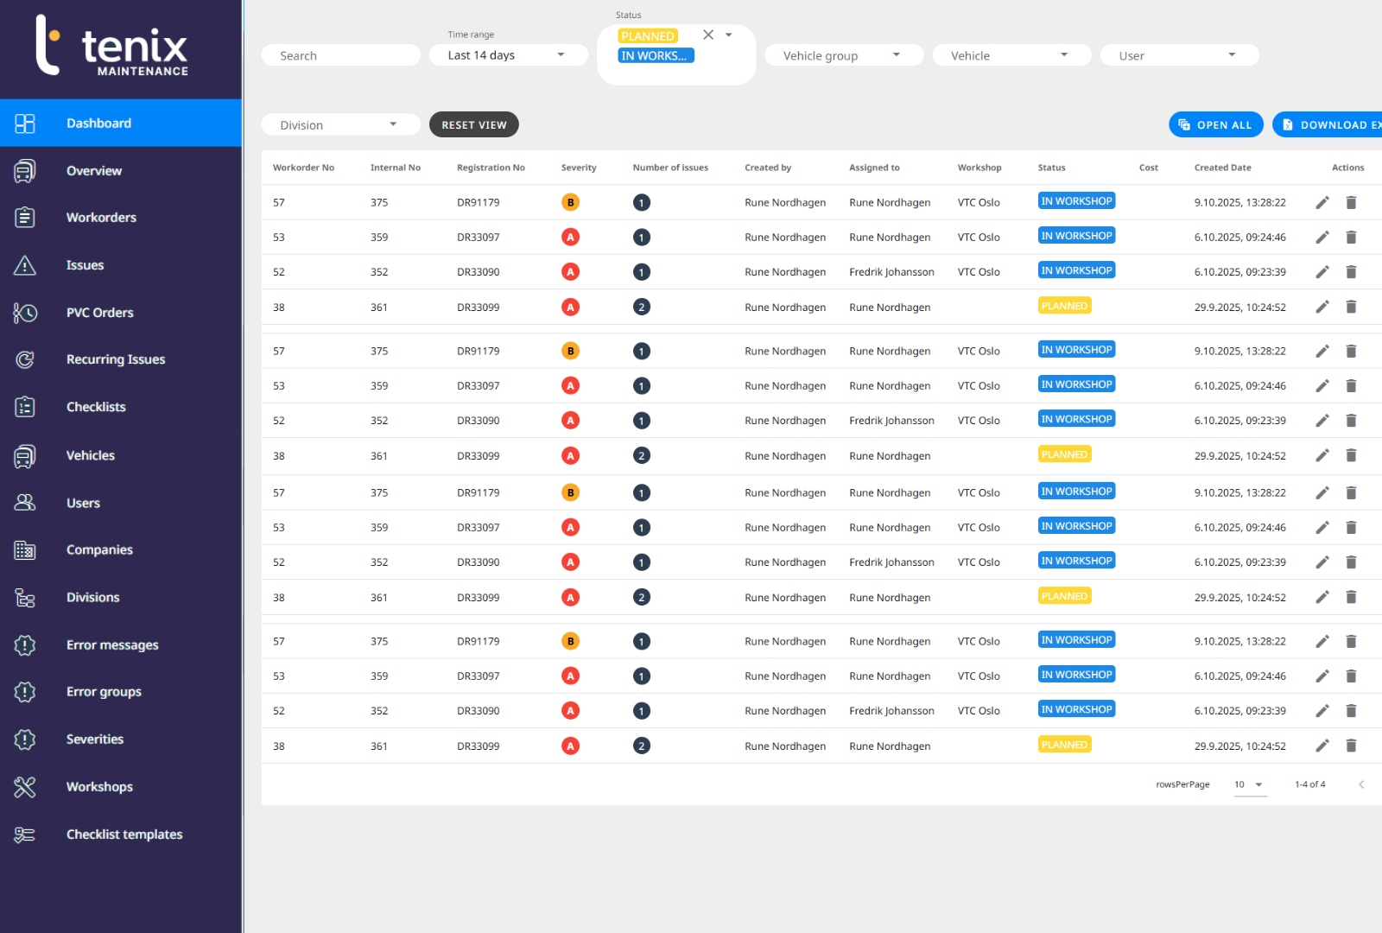The image size is (1382, 933).
Task: Go to Checklist templates in sidebar
Action: click(124, 835)
